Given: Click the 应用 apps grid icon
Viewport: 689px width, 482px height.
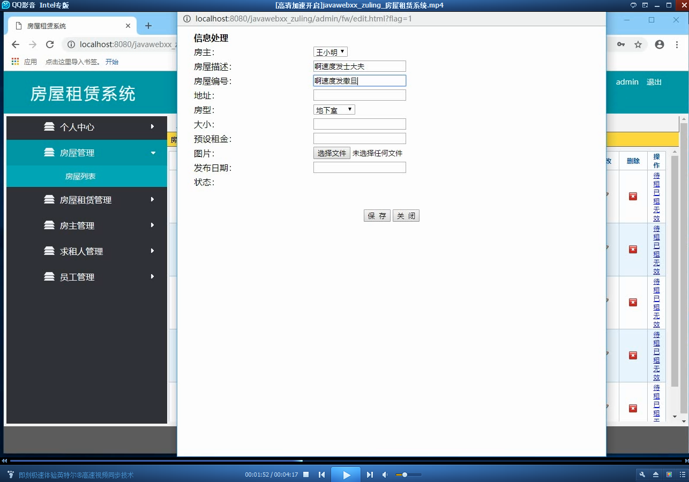Looking at the screenshot, I should coord(15,62).
